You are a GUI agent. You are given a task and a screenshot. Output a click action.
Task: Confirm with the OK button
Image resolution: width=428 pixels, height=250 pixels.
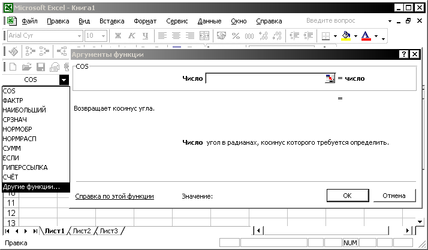[x=348, y=196]
